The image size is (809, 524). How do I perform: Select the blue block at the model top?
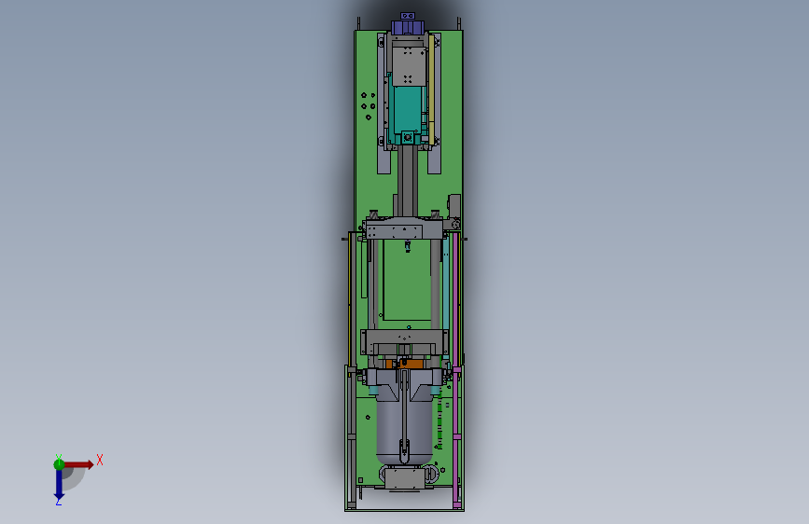point(408,27)
